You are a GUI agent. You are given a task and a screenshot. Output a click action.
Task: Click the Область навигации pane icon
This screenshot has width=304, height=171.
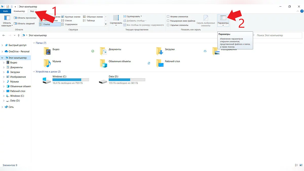(7, 18)
